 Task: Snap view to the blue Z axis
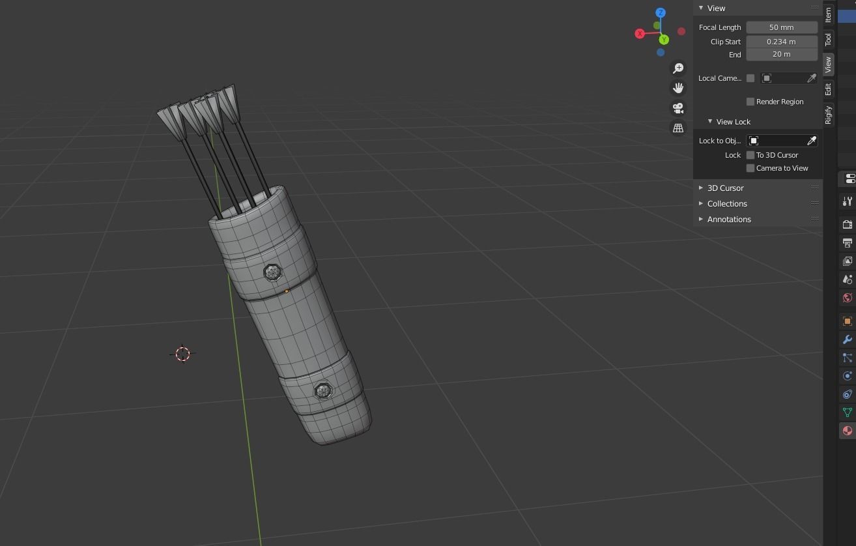[661, 12]
